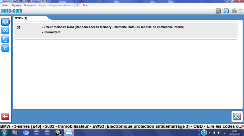This screenshot has height=136, width=244.
Task: Click the network tray icon
Action: tap(224, 133)
